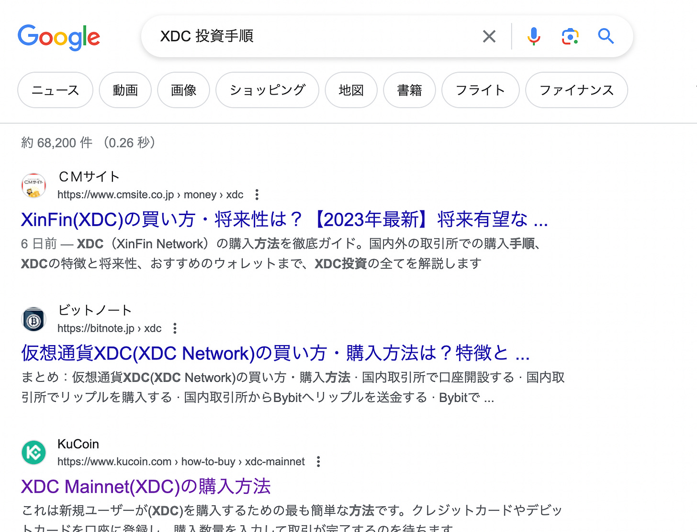The image size is (697, 532).
Task: Open the 仮想通貨XDC(XDC Network)の買い方 result link
Action: (275, 353)
